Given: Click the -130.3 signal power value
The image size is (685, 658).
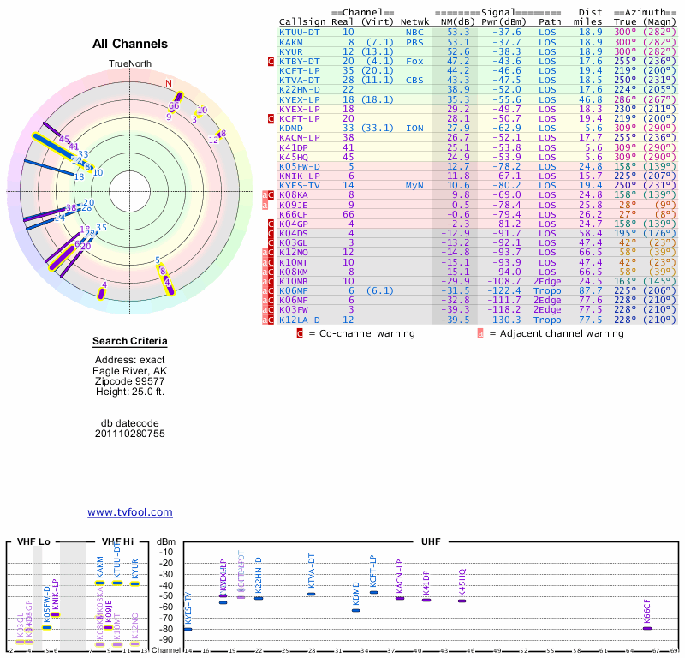Looking at the screenshot, I should (504, 320).
